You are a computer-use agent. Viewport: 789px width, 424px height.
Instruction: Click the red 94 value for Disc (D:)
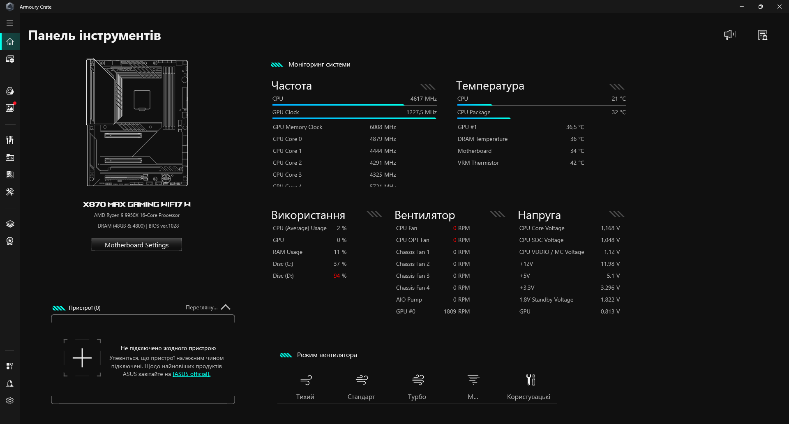coord(337,276)
